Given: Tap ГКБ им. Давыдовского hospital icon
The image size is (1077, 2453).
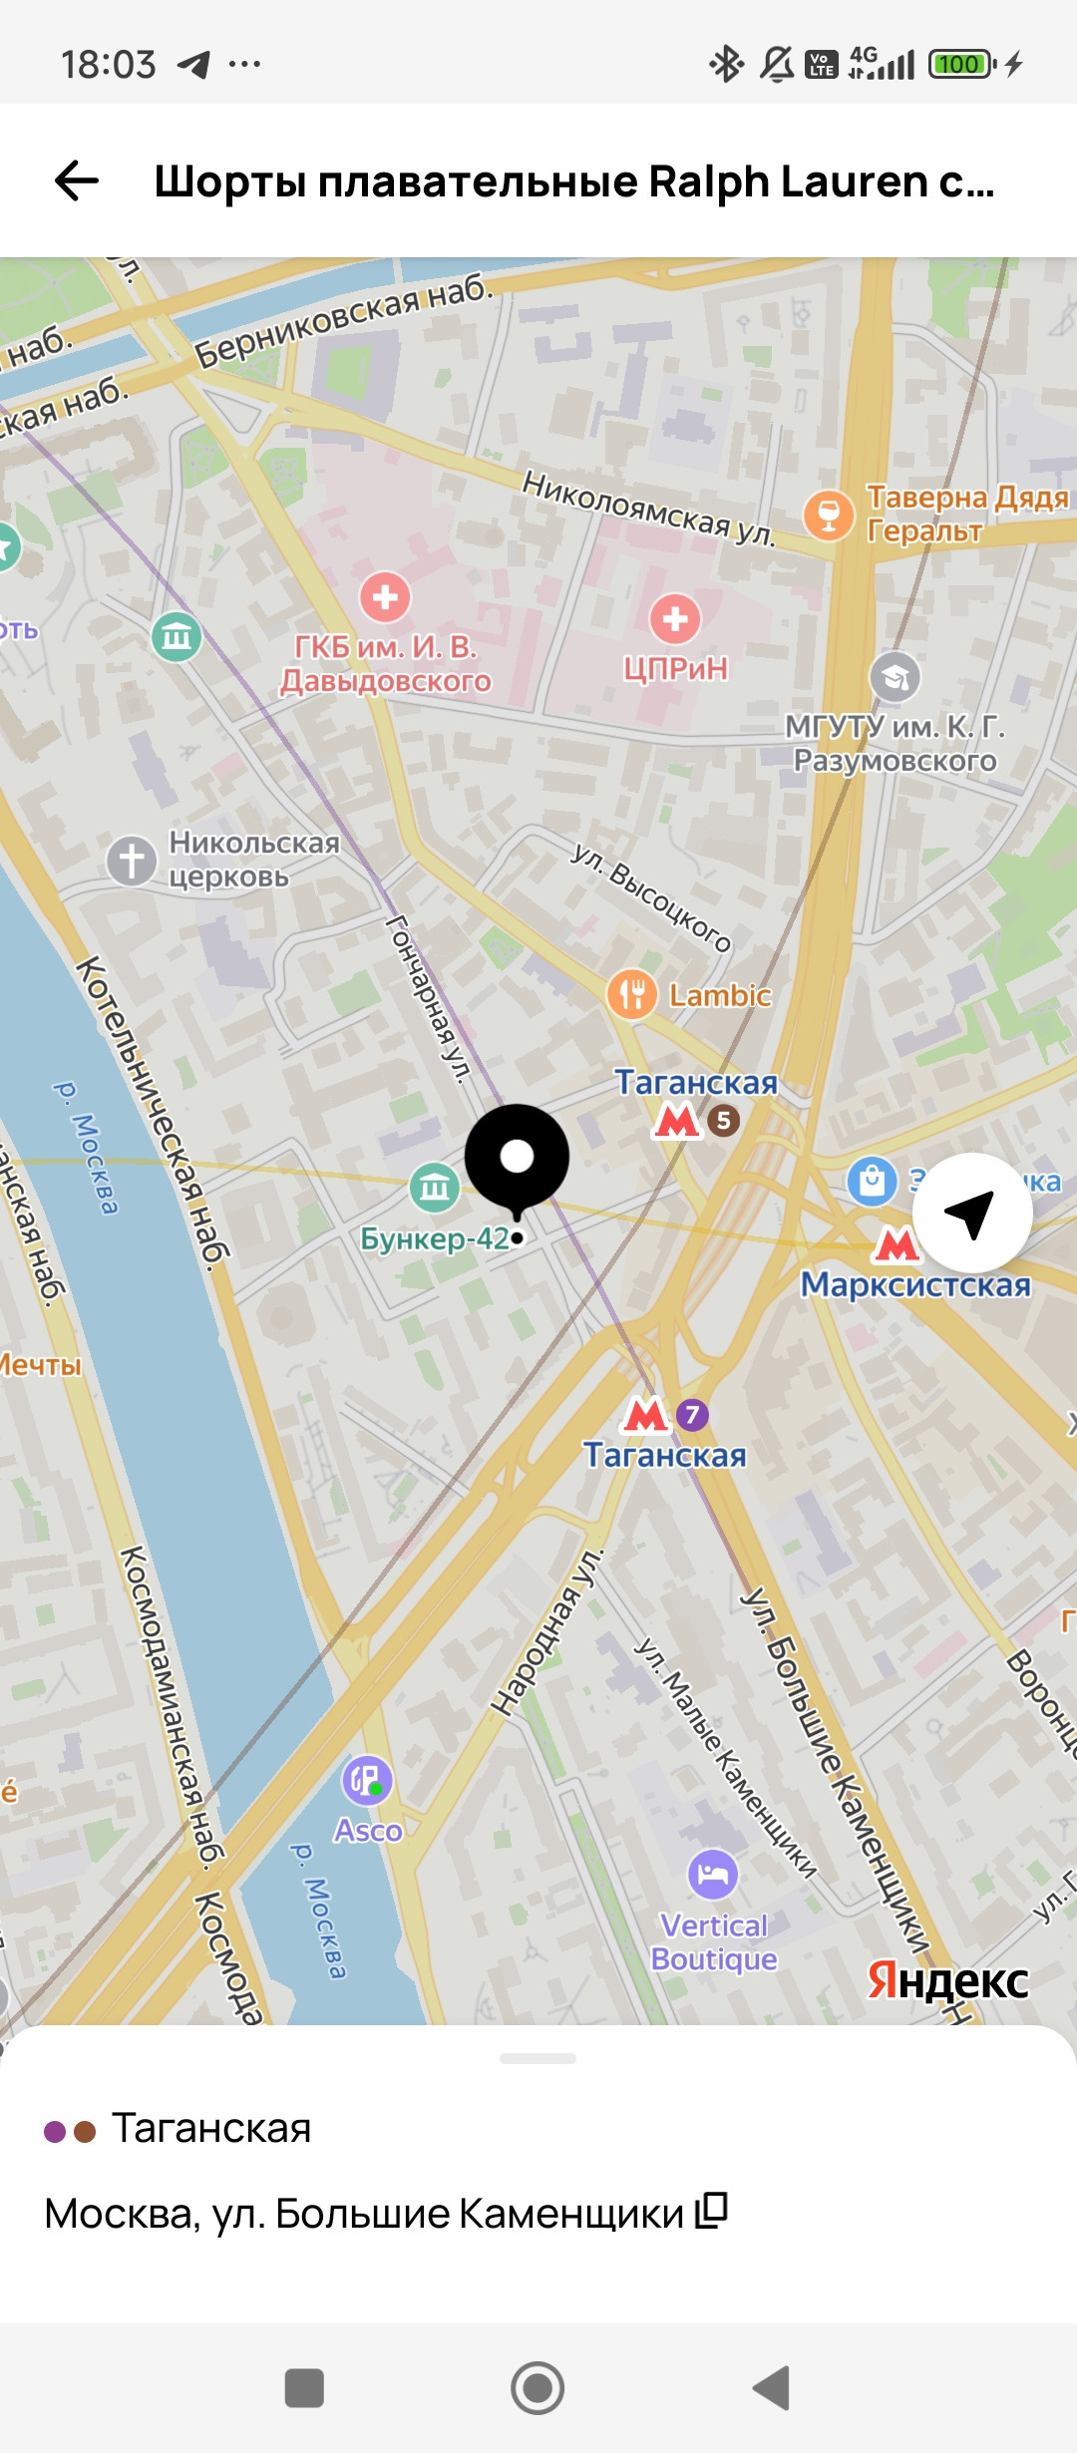Looking at the screenshot, I should [x=385, y=597].
